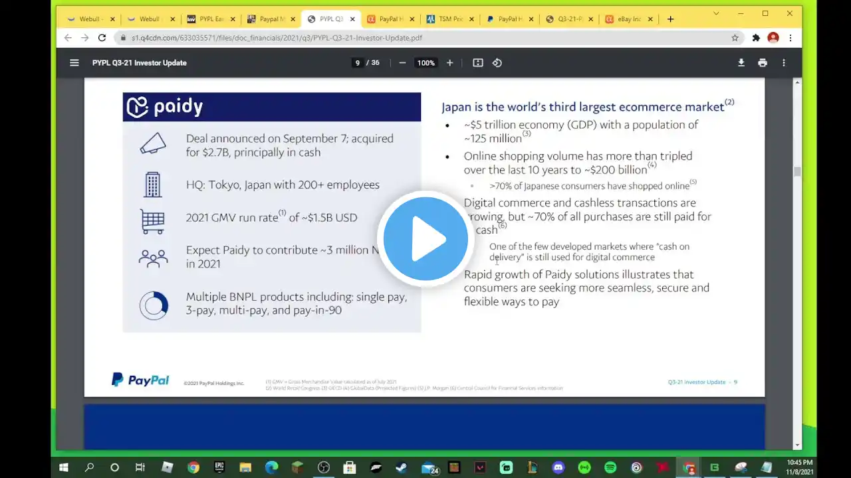Close the eBay Inc tab
This screenshot has width=851, height=478.
(650, 19)
